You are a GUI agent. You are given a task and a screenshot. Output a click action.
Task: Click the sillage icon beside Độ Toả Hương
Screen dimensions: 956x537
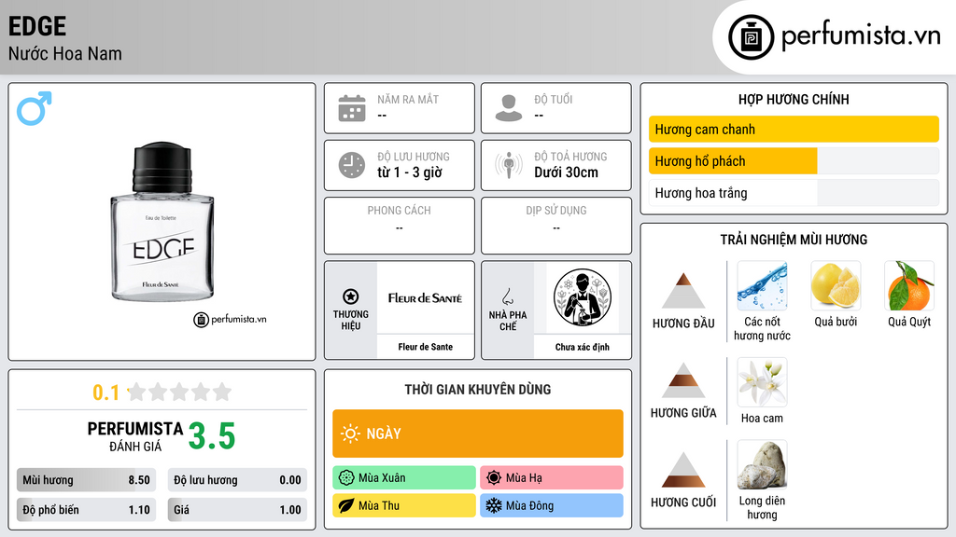[509, 165]
